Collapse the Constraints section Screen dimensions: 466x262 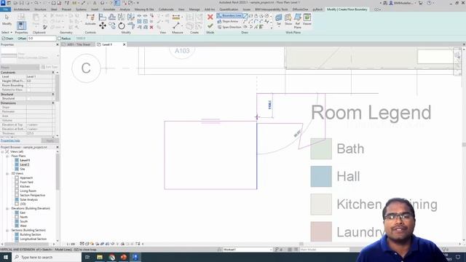click(53, 73)
